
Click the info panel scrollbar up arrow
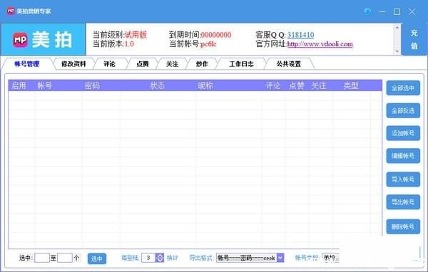tap(397, 27)
